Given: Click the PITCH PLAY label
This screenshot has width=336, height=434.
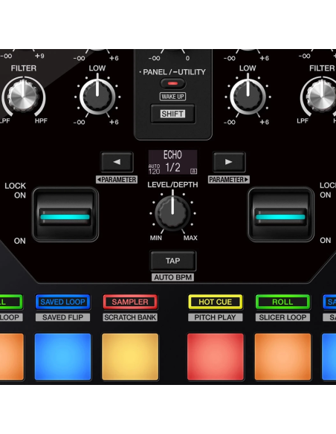Looking at the screenshot, I should pyautogui.click(x=216, y=317).
